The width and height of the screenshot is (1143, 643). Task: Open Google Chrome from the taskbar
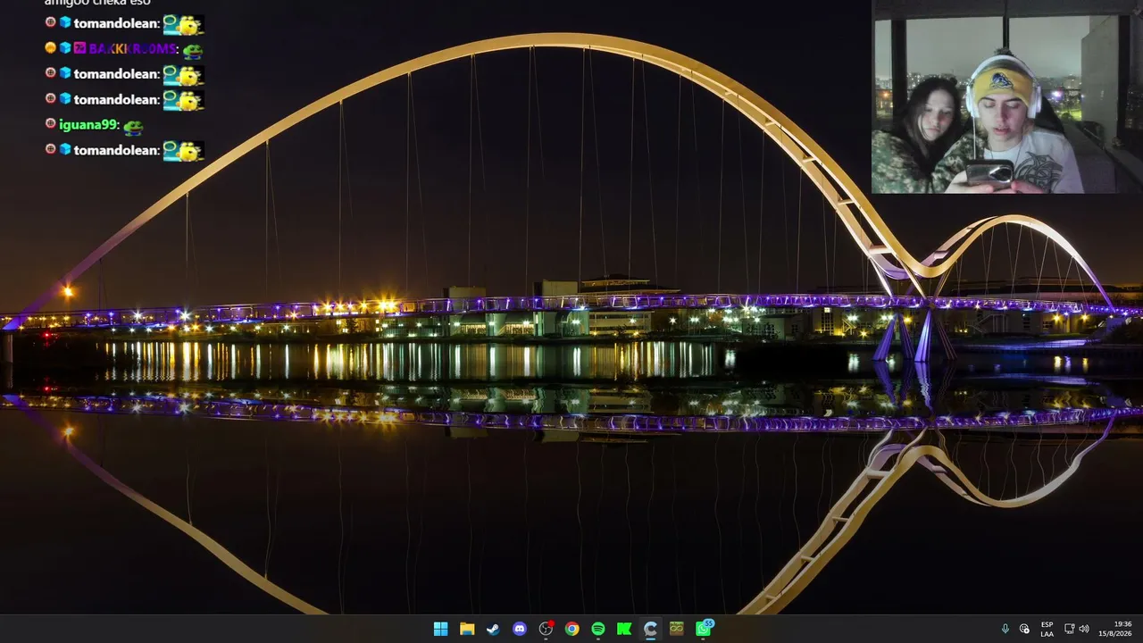point(571,629)
